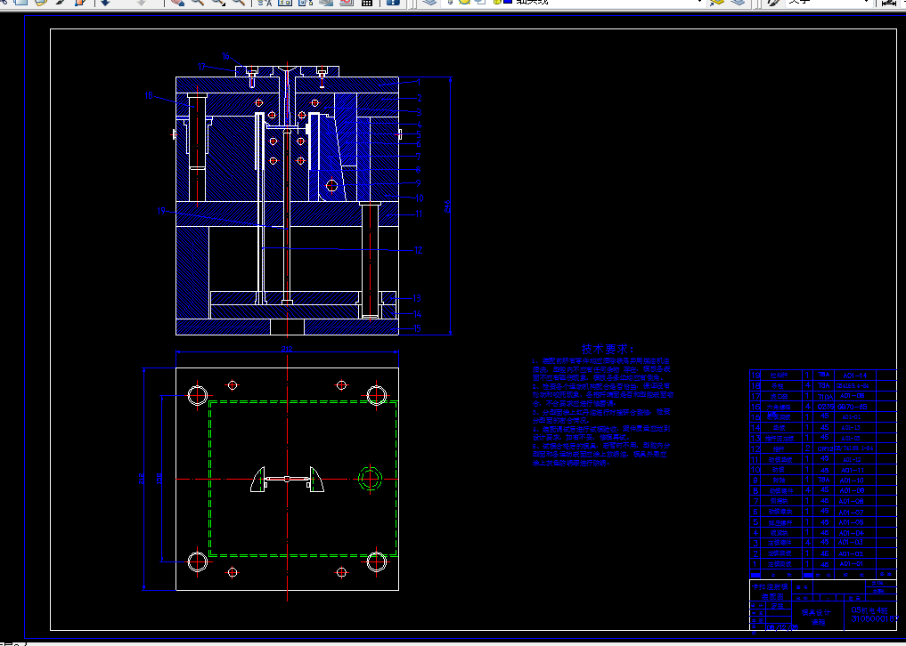Click parts list row number 1 cell

click(x=755, y=564)
